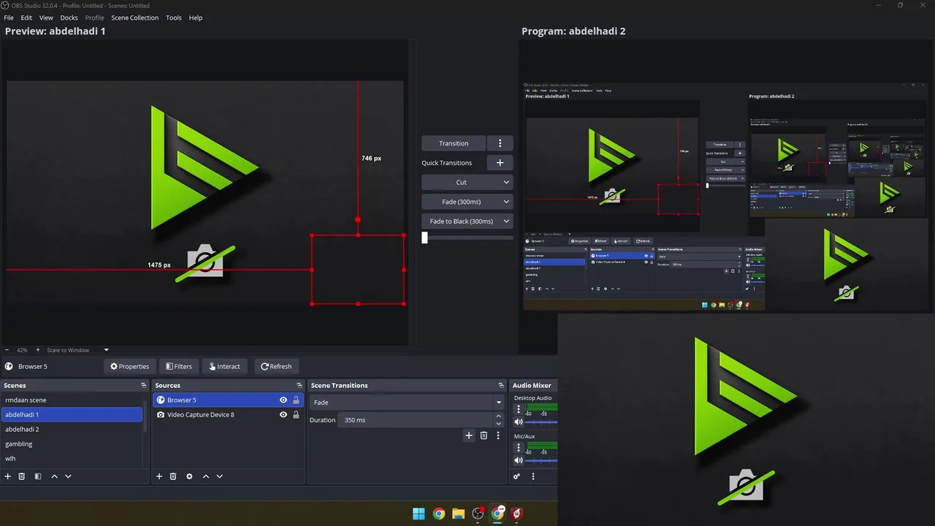Hide the Browser 5 source with its eye icon
Image resolution: width=935 pixels, height=526 pixels.
coord(283,400)
